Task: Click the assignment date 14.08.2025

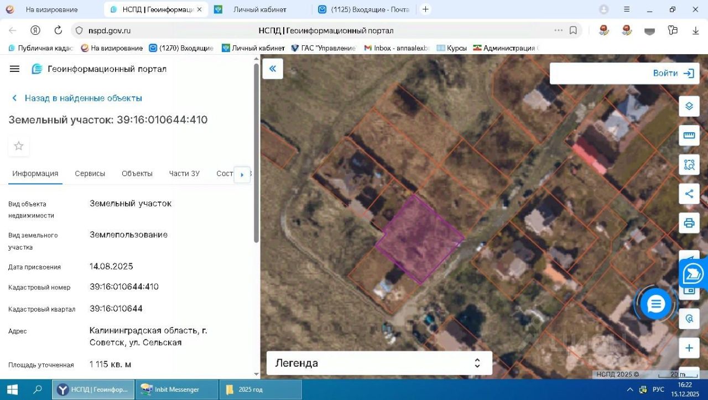Action: click(x=111, y=266)
